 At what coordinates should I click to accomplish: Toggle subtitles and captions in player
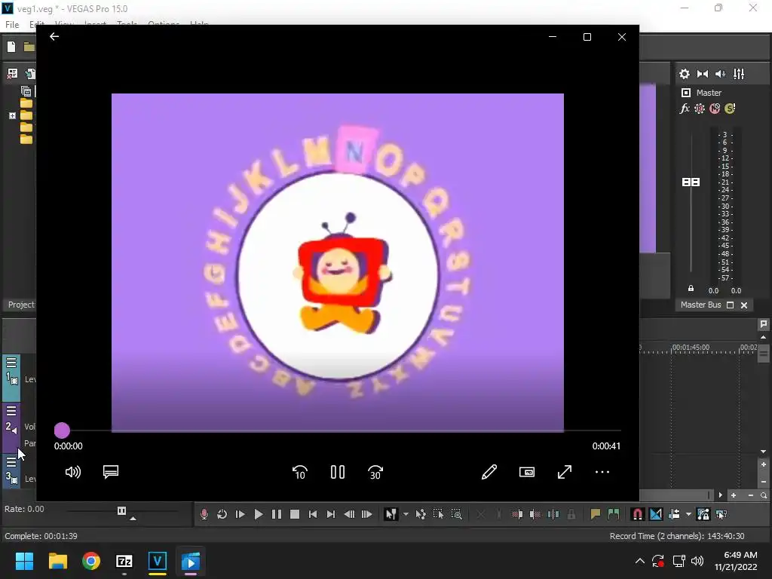click(111, 472)
